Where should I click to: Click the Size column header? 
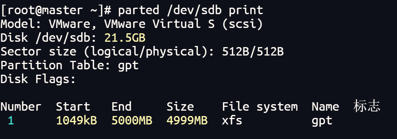[180, 106]
